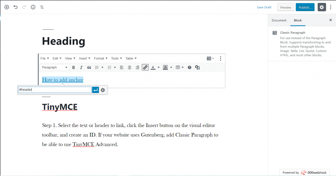Apply text color A icon
Image resolution: width=336 pixels, height=176 pixels.
coord(153,67)
